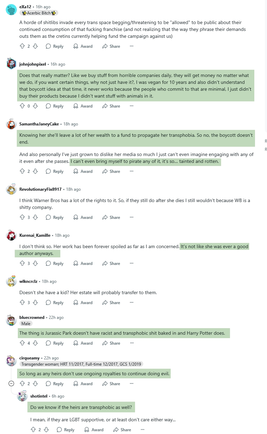The width and height of the screenshot is (267, 434).
Task: Share wlkncrclz's comment
Action: pos(111,302)
